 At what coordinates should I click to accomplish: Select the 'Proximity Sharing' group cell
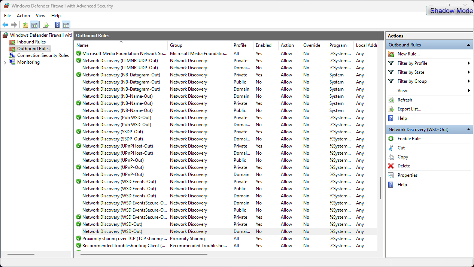187,239
